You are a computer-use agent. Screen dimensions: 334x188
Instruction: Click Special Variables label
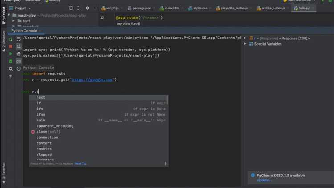point(268,44)
